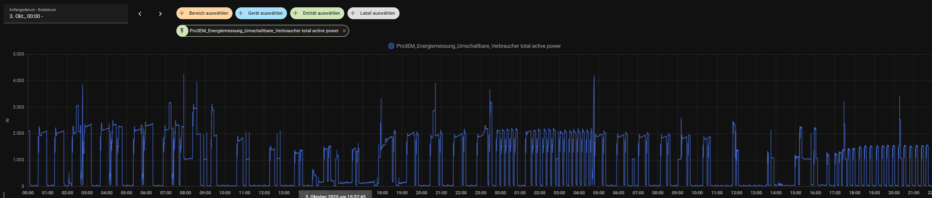Go to the next date range

click(x=160, y=14)
